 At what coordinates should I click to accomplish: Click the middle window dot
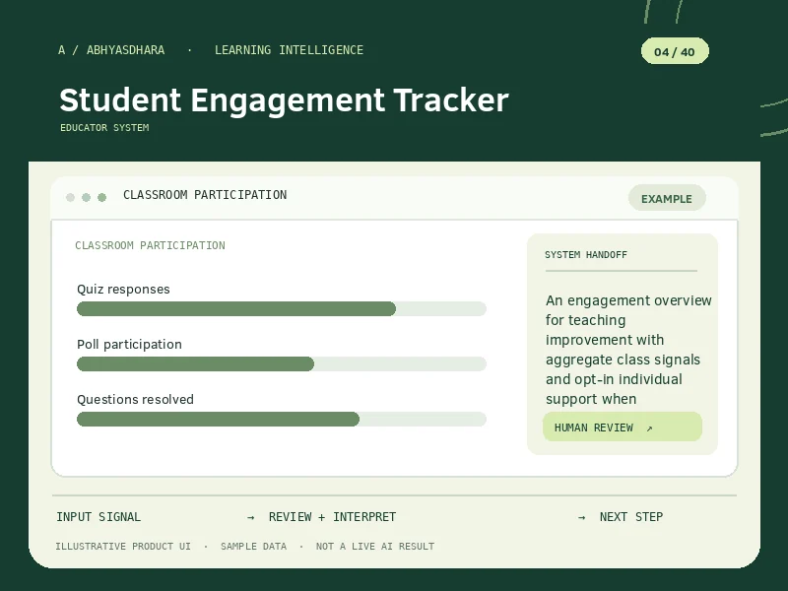pyautogui.click(x=86, y=197)
